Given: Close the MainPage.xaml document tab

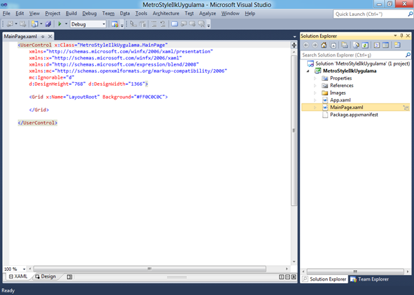Looking at the screenshot, I should tap(50, 37).
